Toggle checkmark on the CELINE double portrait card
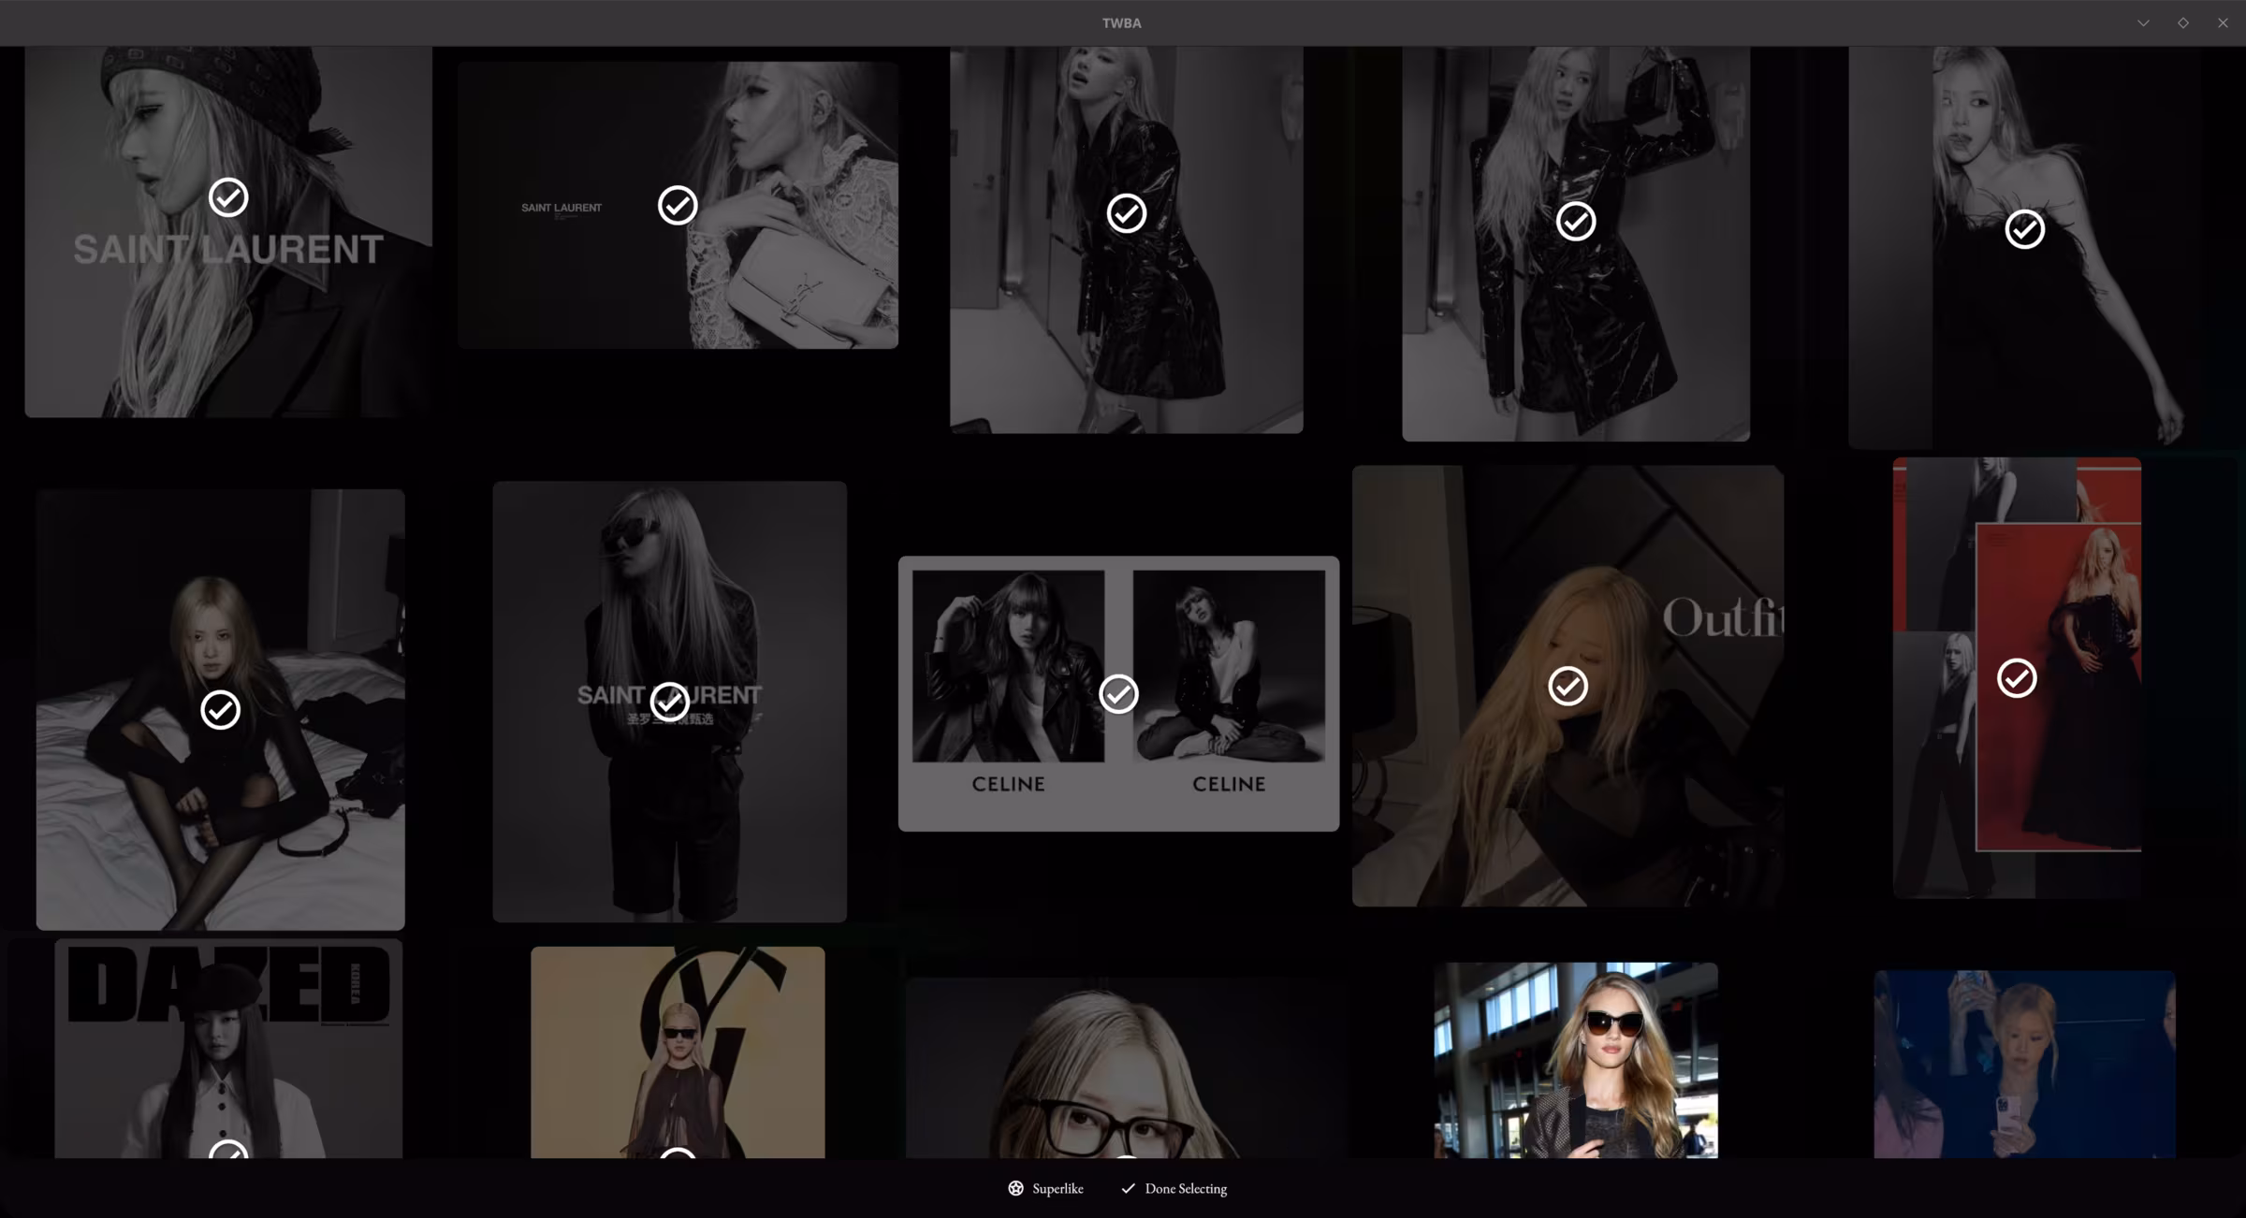This screenshot has width=2246, height=1218. (x=1118, y=694)
